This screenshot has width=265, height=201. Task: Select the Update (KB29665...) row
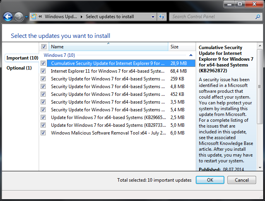121,118
